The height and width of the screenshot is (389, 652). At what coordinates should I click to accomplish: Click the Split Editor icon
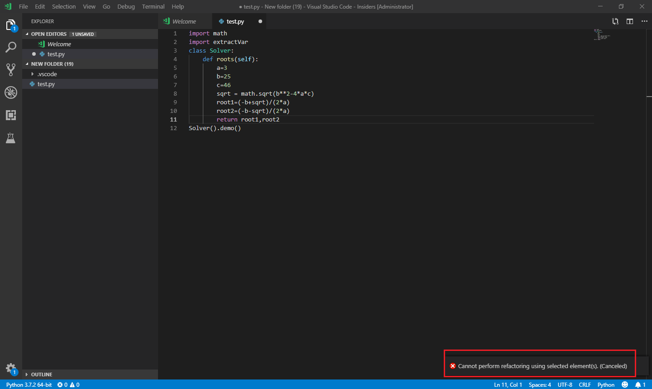click(x=630, y=21)
